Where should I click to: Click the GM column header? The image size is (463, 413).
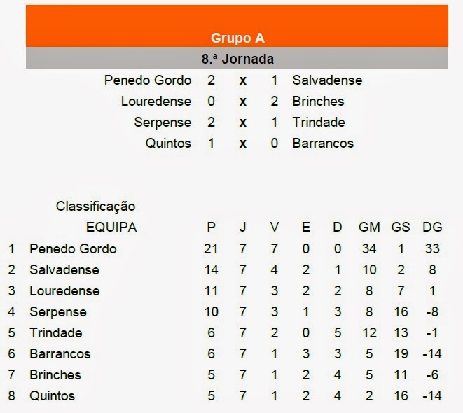click(369, 227)
